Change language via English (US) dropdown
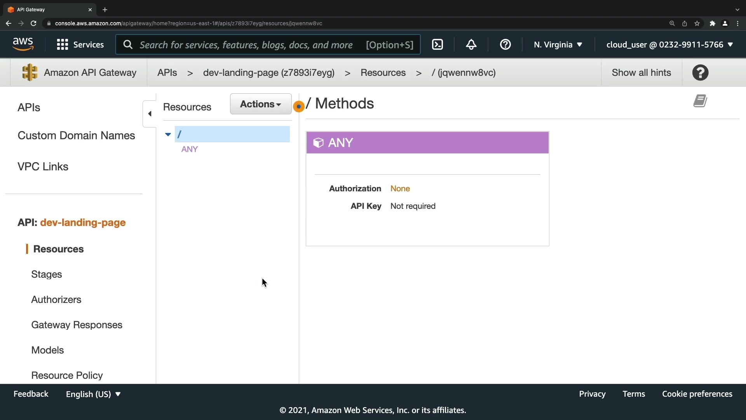746x420 pixels. coord(93,394)
